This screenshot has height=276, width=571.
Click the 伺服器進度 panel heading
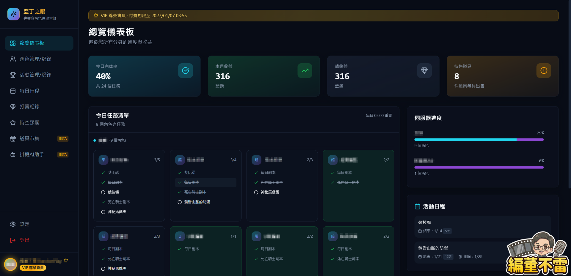click(428, 118)
